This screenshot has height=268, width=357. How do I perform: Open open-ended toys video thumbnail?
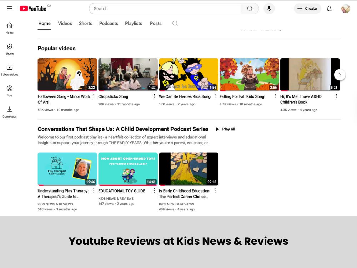coord(128,169)
